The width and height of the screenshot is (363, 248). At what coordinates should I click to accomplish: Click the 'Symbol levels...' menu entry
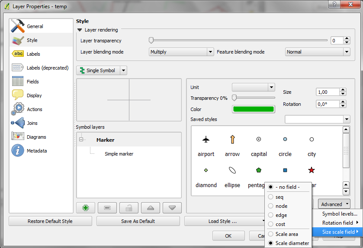coord(340,214)
